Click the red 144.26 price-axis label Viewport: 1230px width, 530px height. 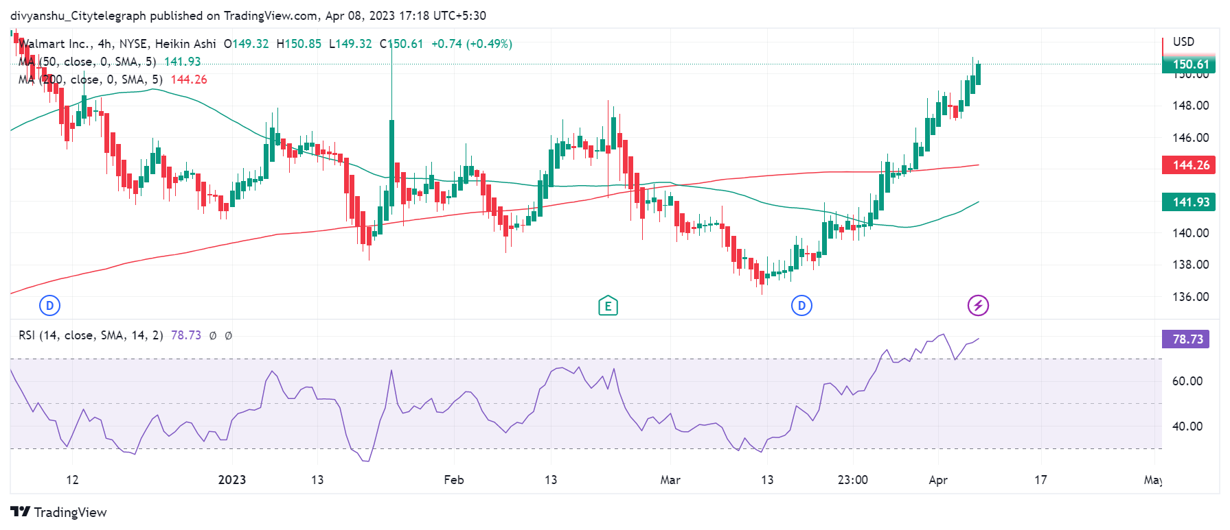click(x=1189, y=165)
